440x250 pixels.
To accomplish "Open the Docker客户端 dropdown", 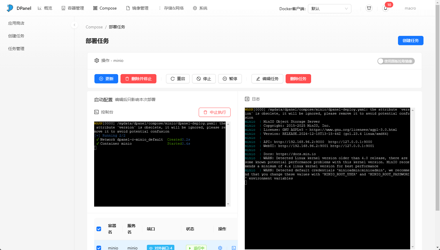I will pyautogui.click(x=329, y=9).
